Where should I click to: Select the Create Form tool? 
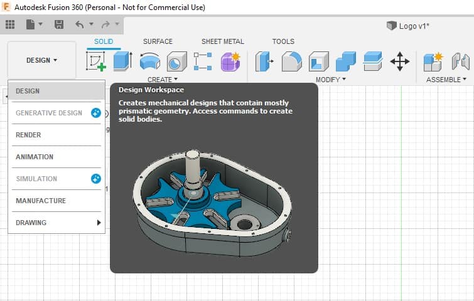(230, 61)
